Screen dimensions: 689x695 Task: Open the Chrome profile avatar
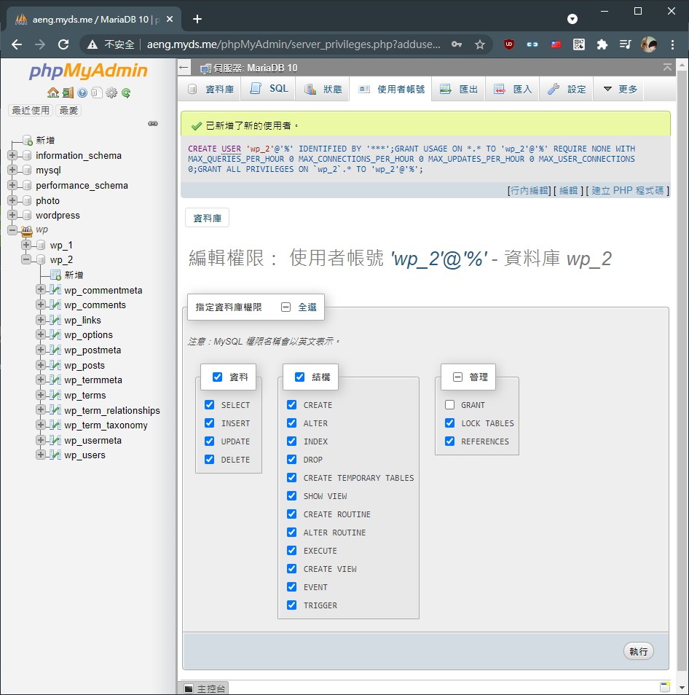pos(649,44)
